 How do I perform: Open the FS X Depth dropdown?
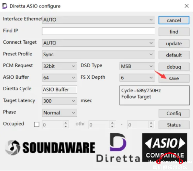[x=137, y=78]
